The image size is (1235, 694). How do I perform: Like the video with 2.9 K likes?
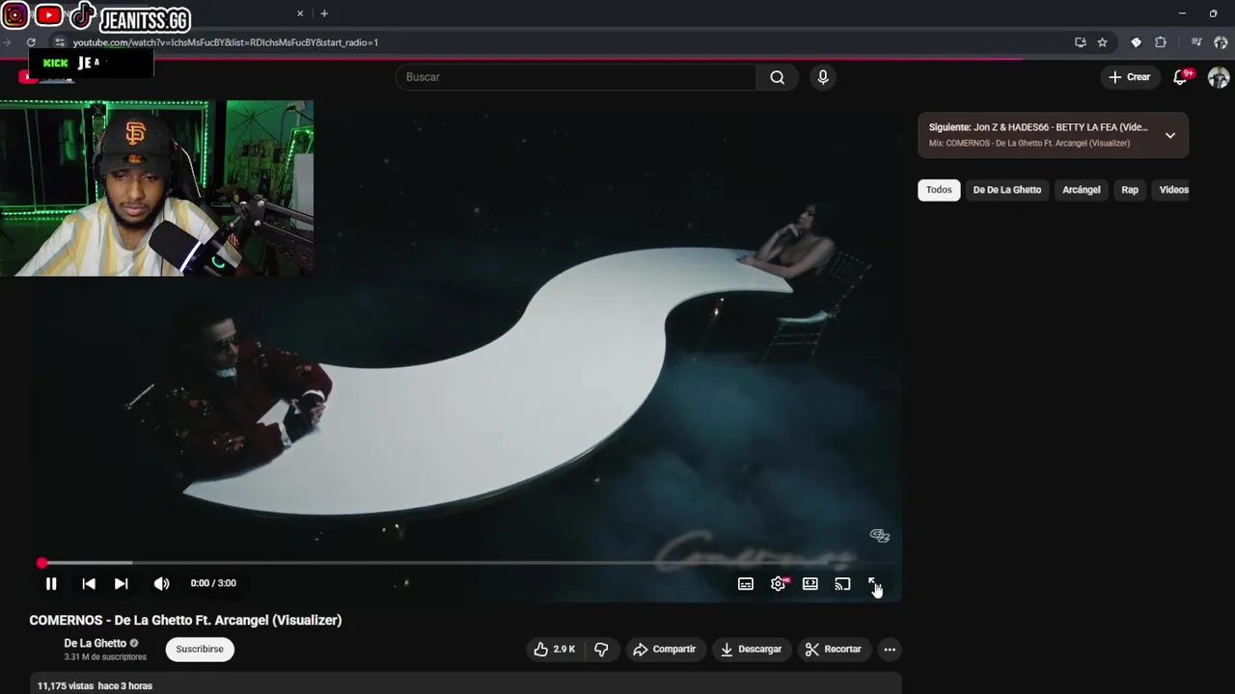(x=555, y=650)
